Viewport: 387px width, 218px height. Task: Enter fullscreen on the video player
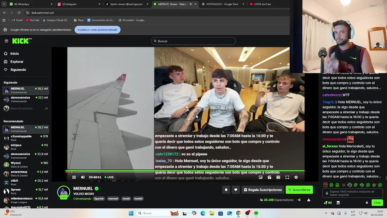287,177
